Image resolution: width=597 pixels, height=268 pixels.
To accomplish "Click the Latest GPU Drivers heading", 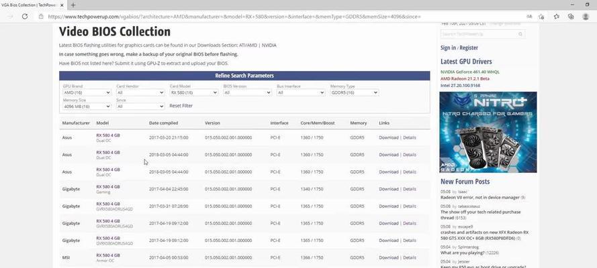I will pos(466,62).
